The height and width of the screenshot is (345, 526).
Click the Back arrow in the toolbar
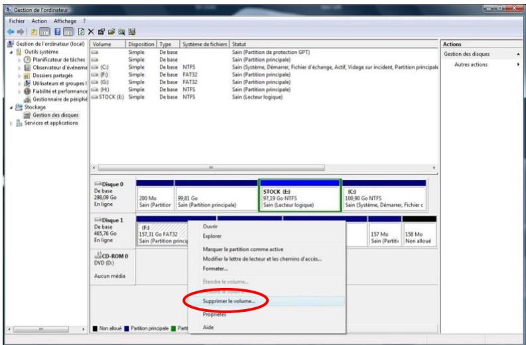coord(11,32)
